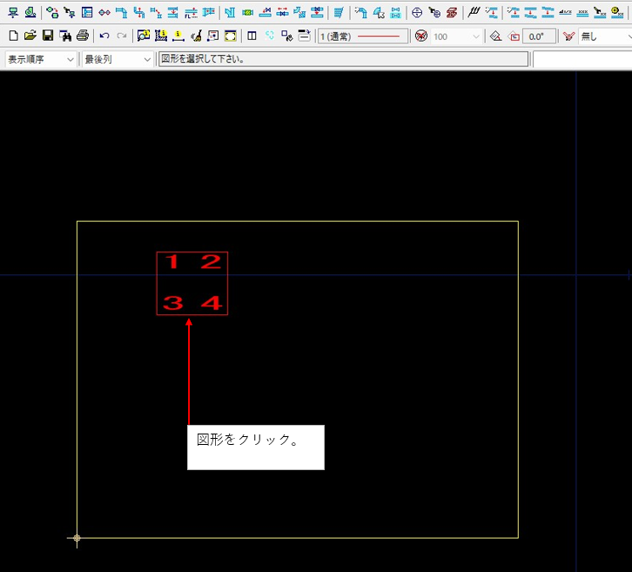Open a file with the folder icon
Screen dimensions: 632x572
pyautogui.click(x=30, y=37)
